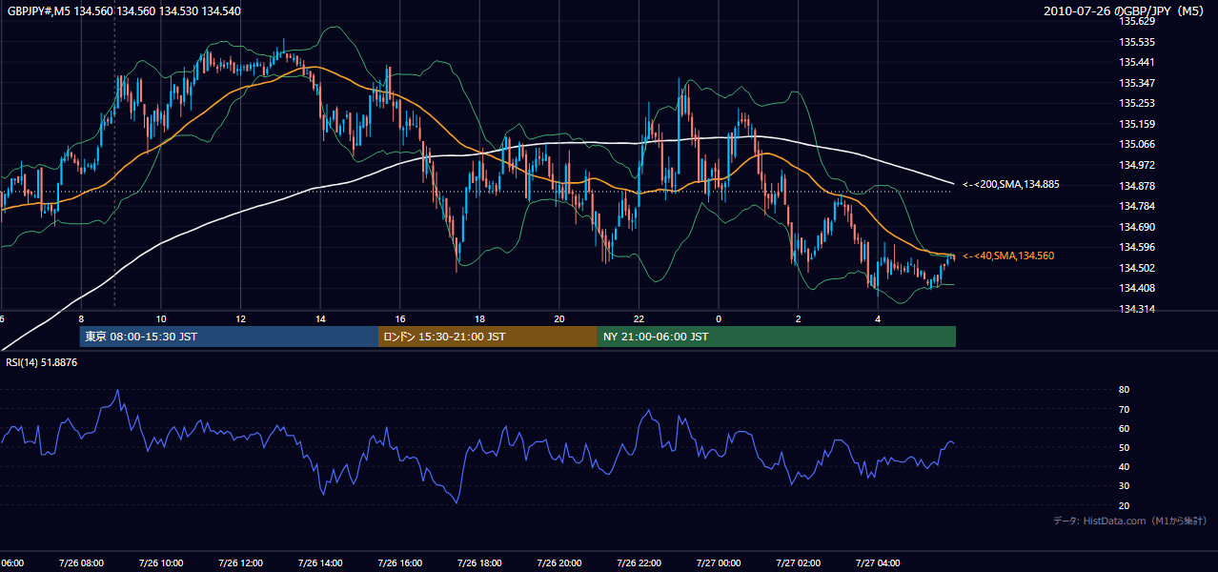Click the 134.972 price axis label
Screen dimensions: 1218x572
[x=1137, y=165]
